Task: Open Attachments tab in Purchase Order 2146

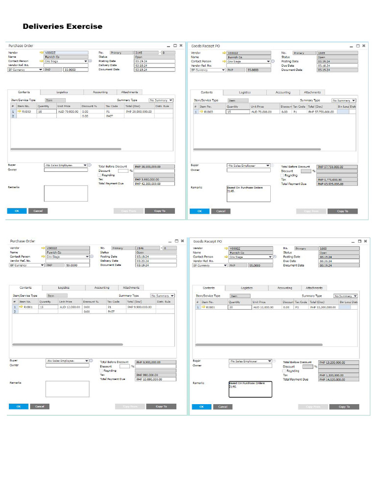Action: [x=131, y=288]
